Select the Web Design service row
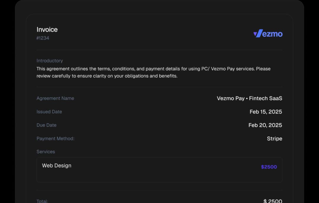Viewport: 319px width, 203px height. (x=159, y=170)
